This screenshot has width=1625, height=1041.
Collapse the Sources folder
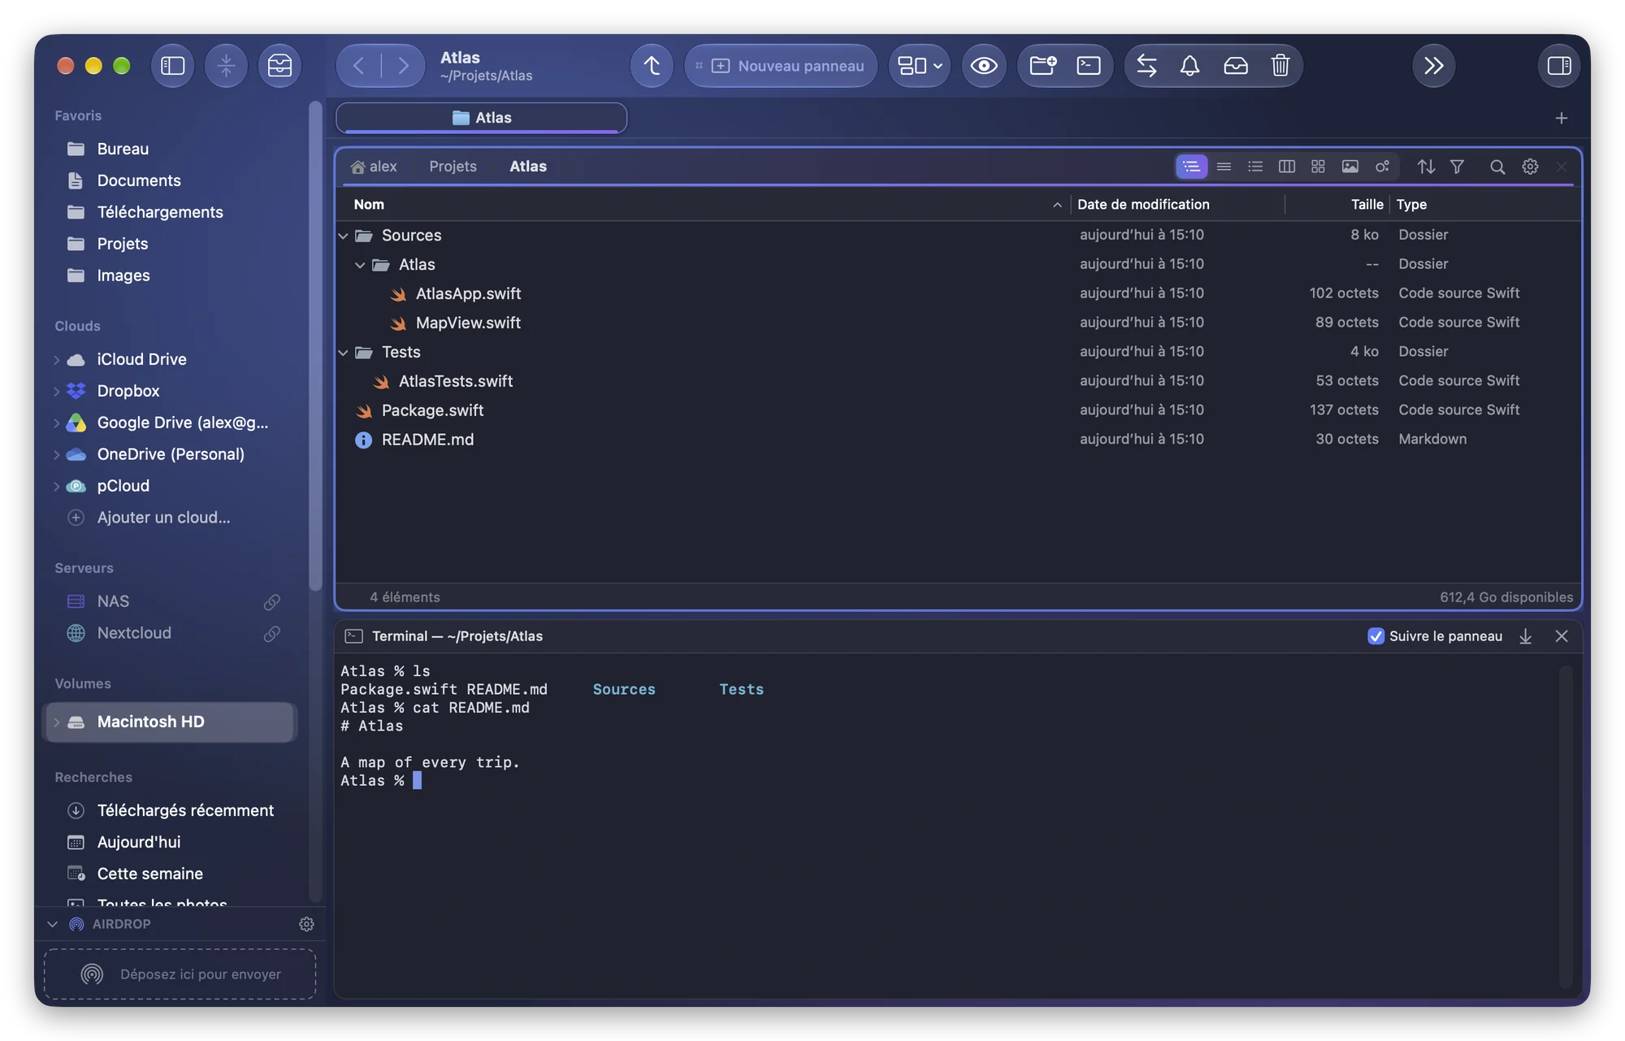(344, 236)
